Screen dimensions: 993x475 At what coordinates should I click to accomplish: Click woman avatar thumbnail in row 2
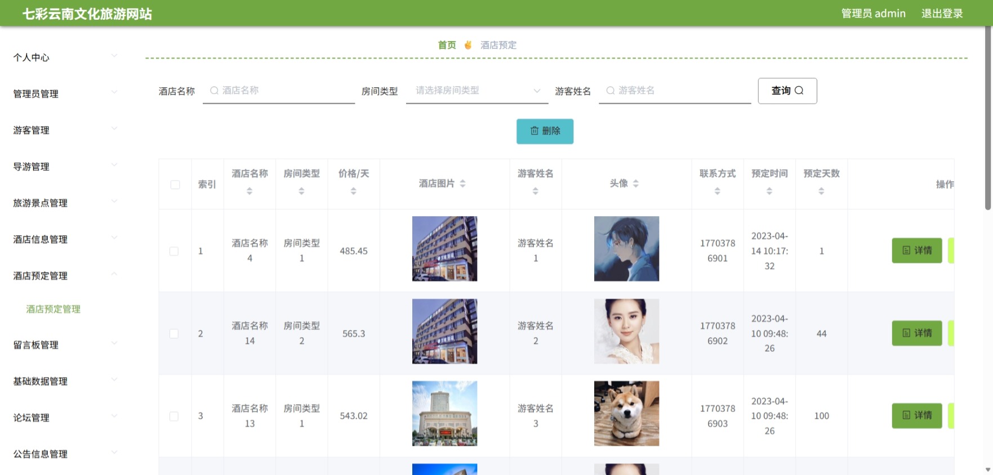click(x=626, y=331)
